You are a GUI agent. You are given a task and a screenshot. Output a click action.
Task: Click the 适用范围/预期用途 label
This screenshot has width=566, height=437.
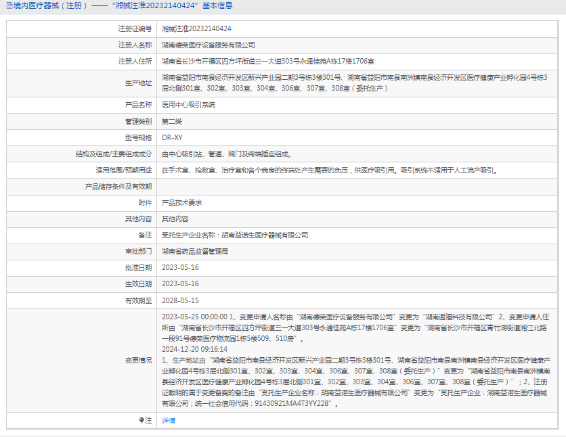tap(124, 170)
